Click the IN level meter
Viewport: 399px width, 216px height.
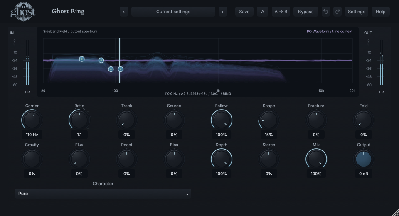[x=27, y=62]
